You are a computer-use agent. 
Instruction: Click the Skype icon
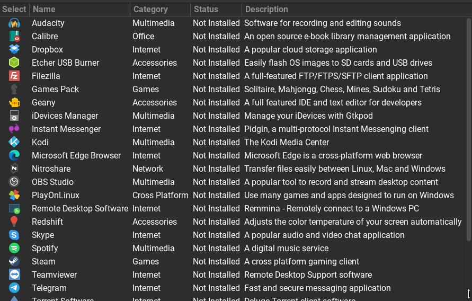pos(14,235)
